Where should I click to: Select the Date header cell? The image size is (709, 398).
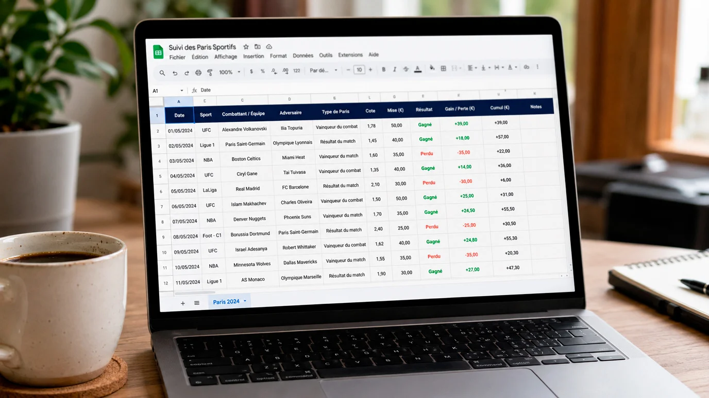[179, 115]
